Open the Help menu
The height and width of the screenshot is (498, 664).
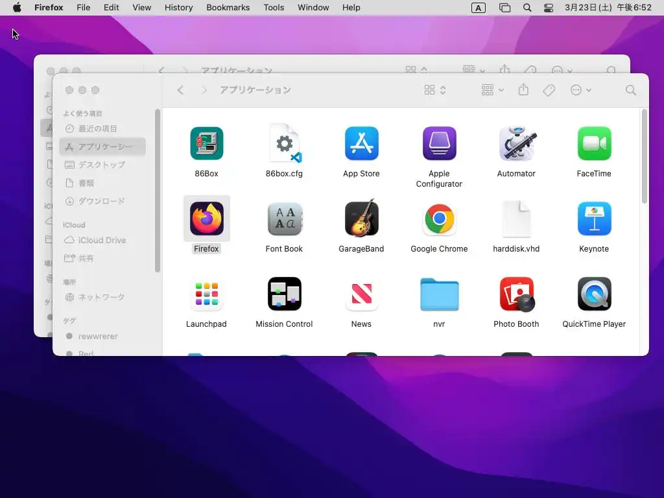[x=351, y=8]
